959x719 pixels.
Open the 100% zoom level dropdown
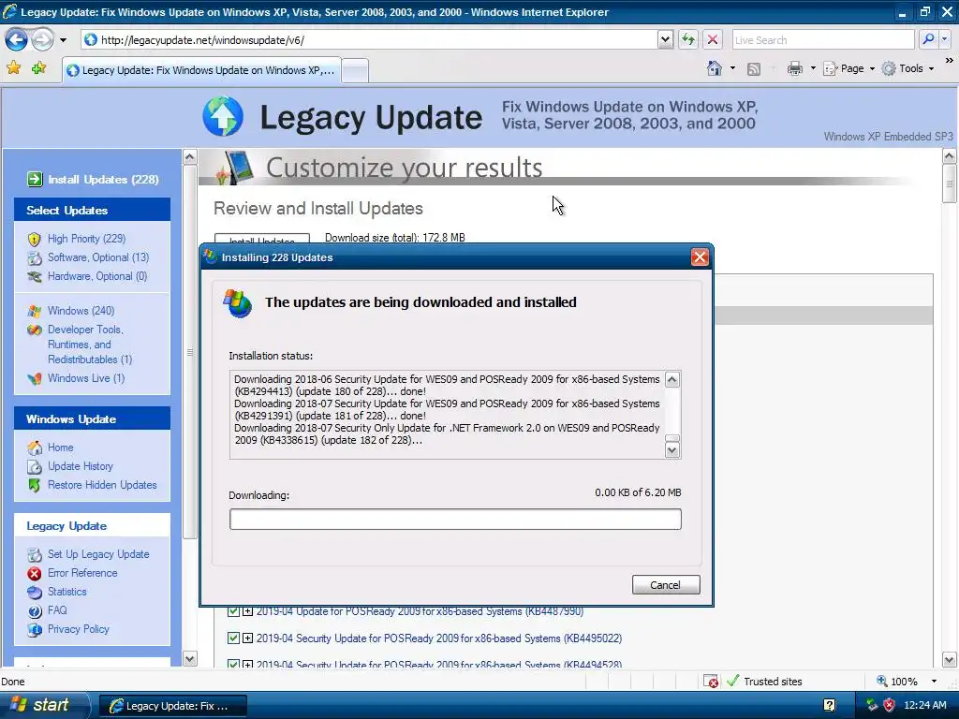click(934, 682)
